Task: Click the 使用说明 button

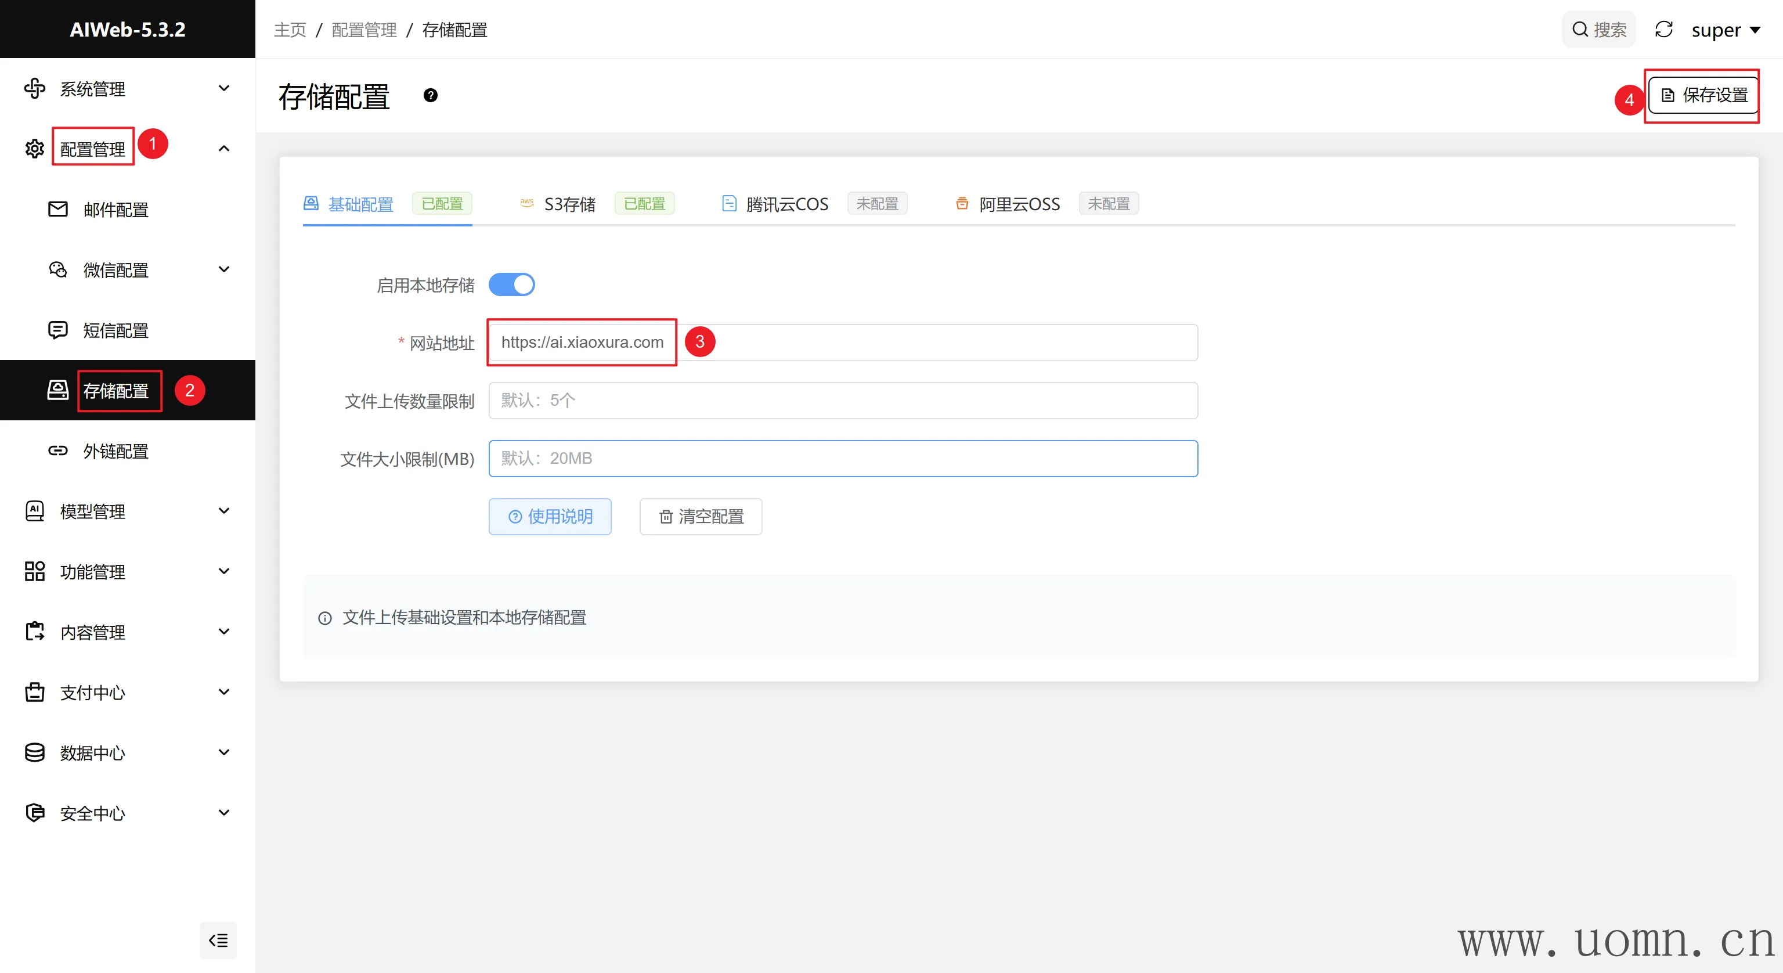Action: (550, 517)
